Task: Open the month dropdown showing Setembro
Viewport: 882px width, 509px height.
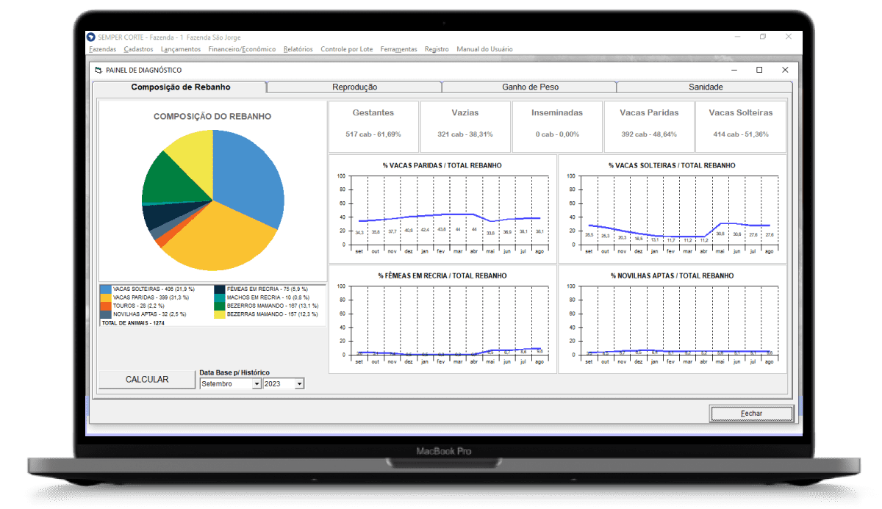Action: click(x=257, y=383)
